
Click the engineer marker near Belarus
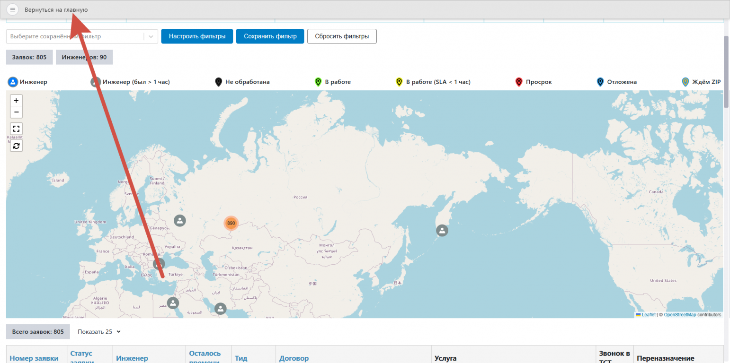point(179,220)
